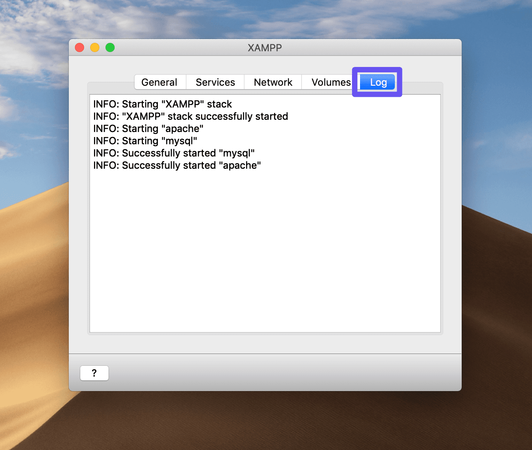Select the XAMPP window title bar
532x450 pixels.
pyautogui.click(x=264, y=47)
